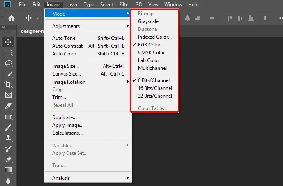
Task: Open the Help menu
Action: tap(193, 5)
